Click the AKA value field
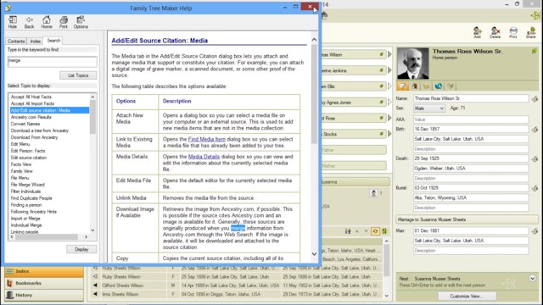The image size is (543, 305). click(x=471, y=119)
